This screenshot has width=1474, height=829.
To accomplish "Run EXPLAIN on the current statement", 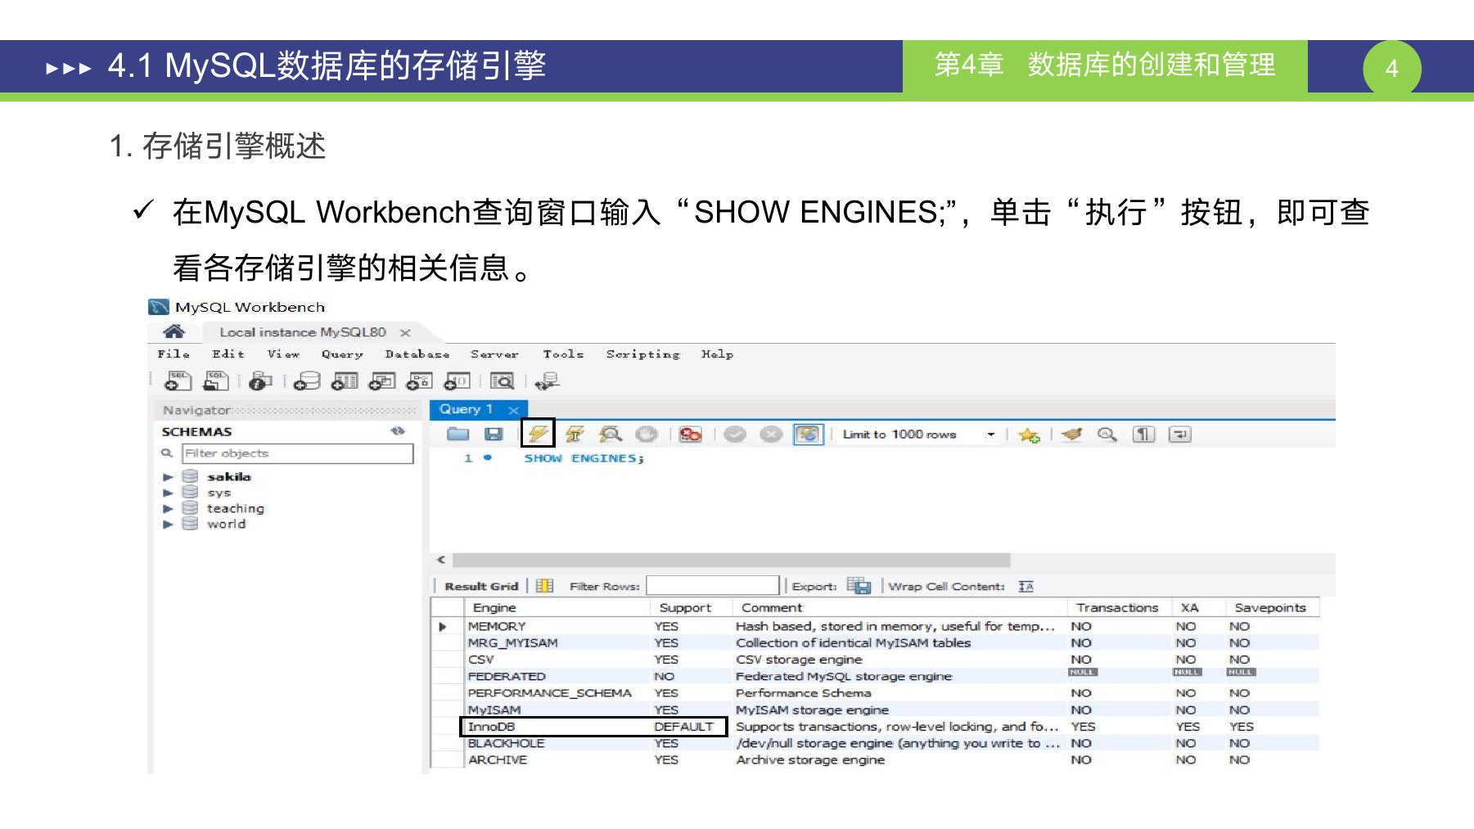I will click(611, 434).
